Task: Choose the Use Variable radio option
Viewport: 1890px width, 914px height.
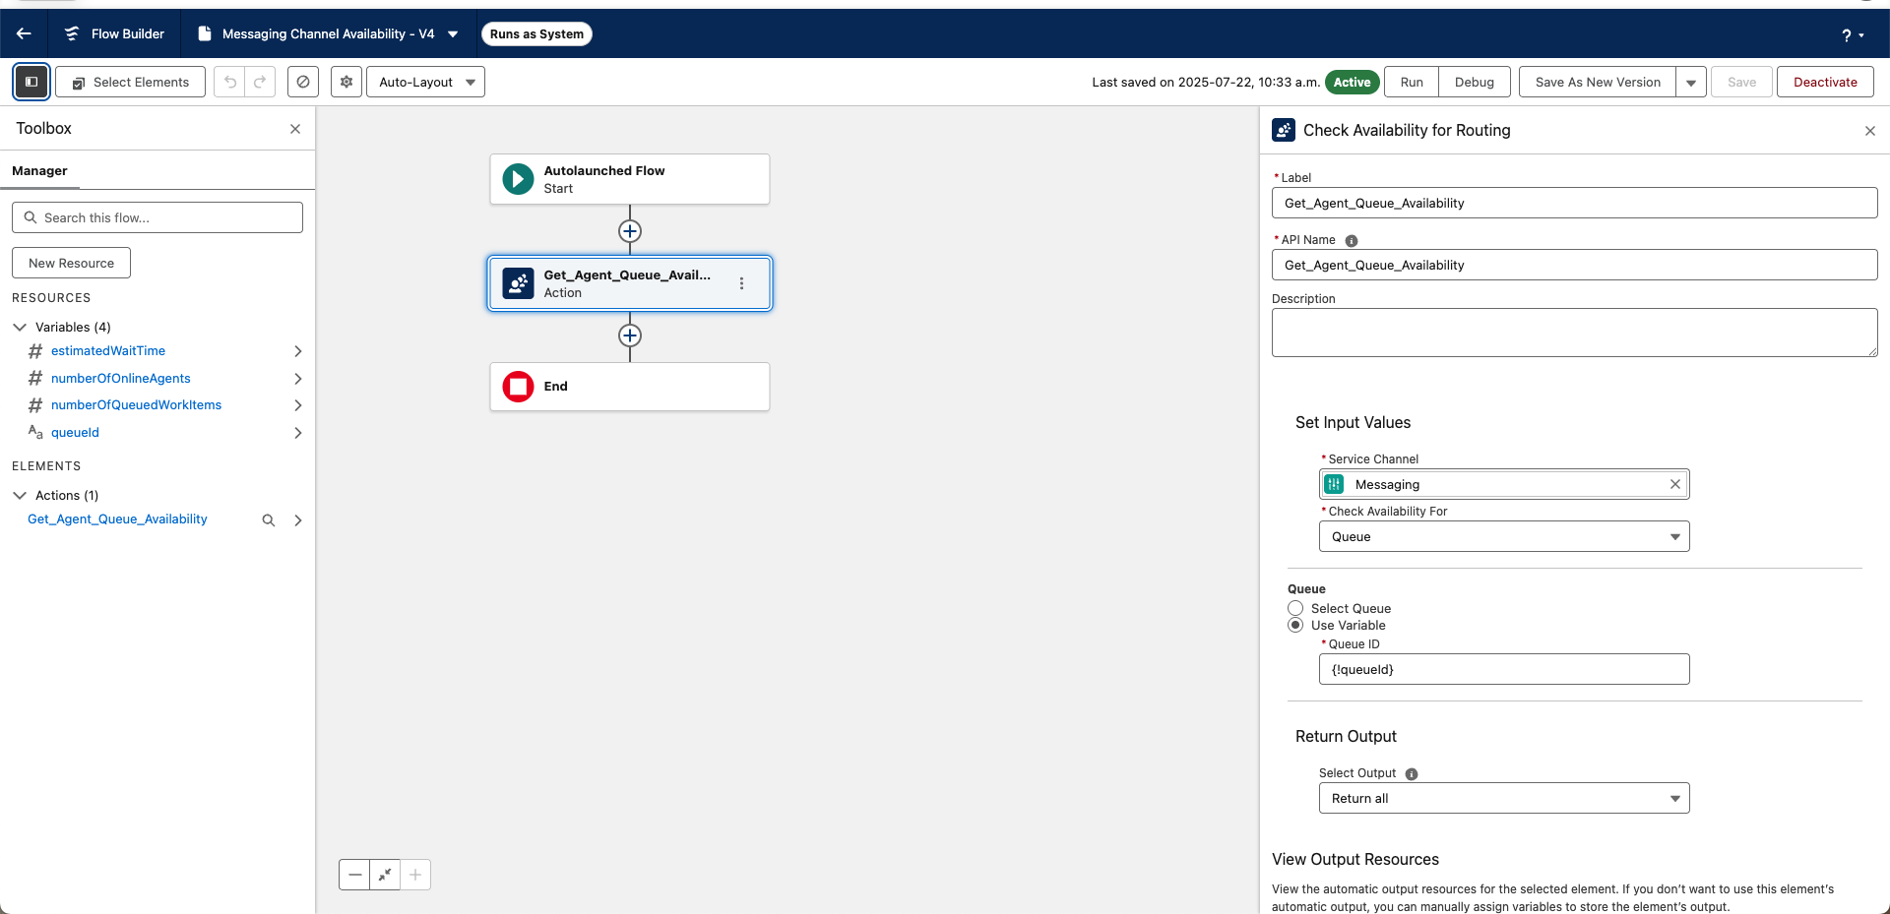Action: click(x=1296, y=625)
